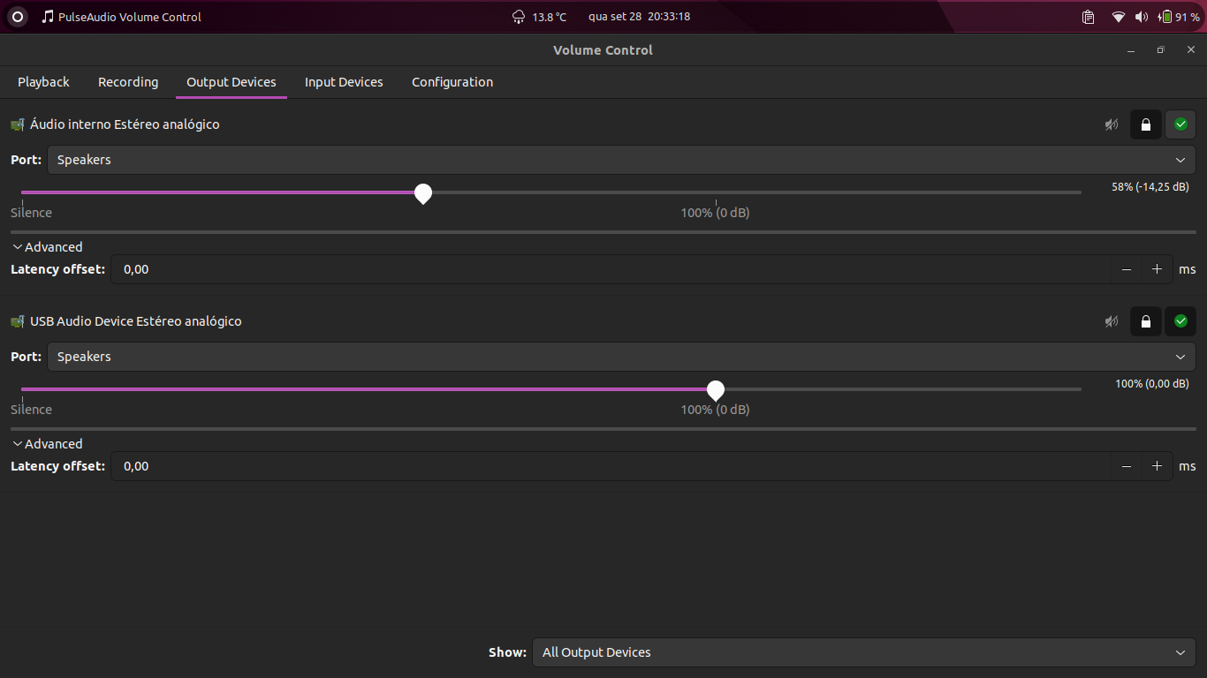Mute the USB Audio Device output

click(x=1112, y=321)
